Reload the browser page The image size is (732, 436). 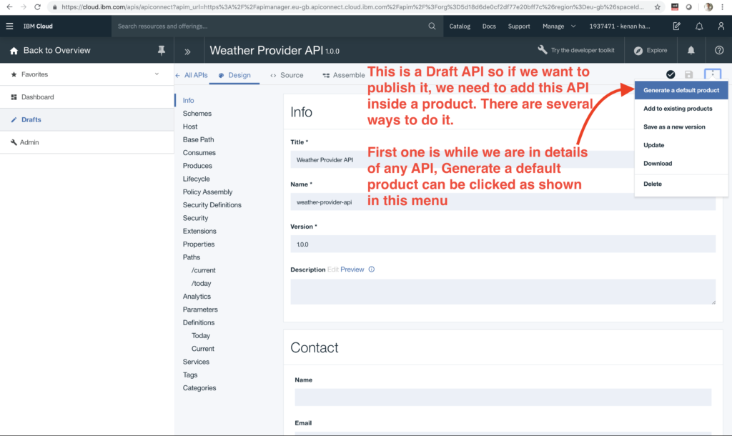pos(37,7)
